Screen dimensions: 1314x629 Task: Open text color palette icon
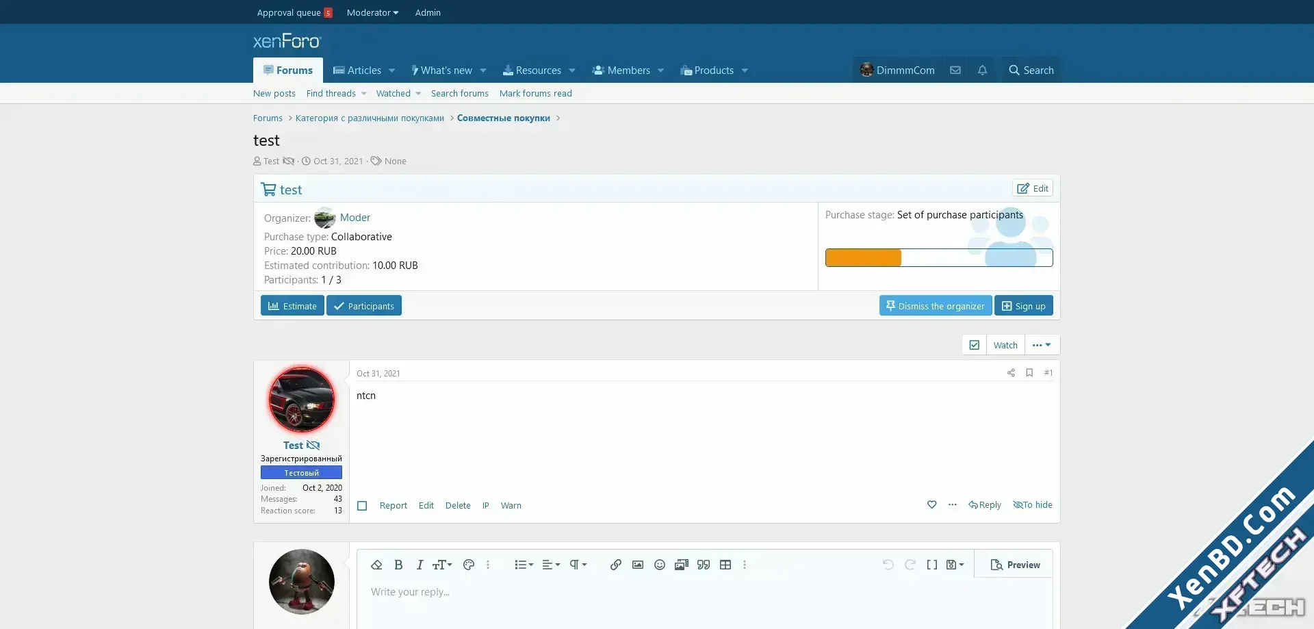(469, 565)
